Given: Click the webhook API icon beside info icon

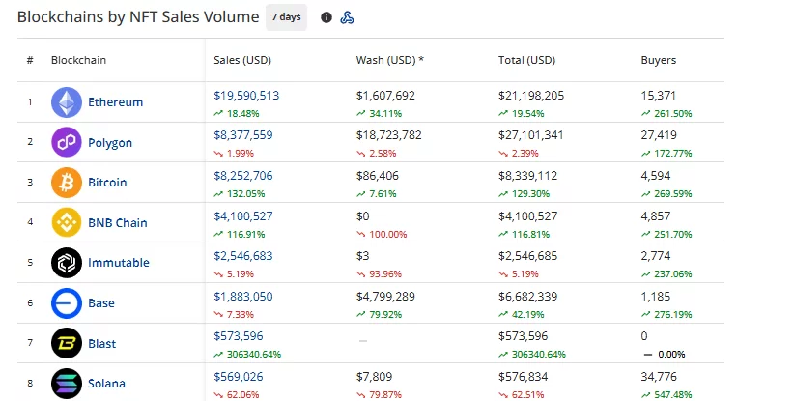Looking at the screenshot, I should (x=347, y=17).
